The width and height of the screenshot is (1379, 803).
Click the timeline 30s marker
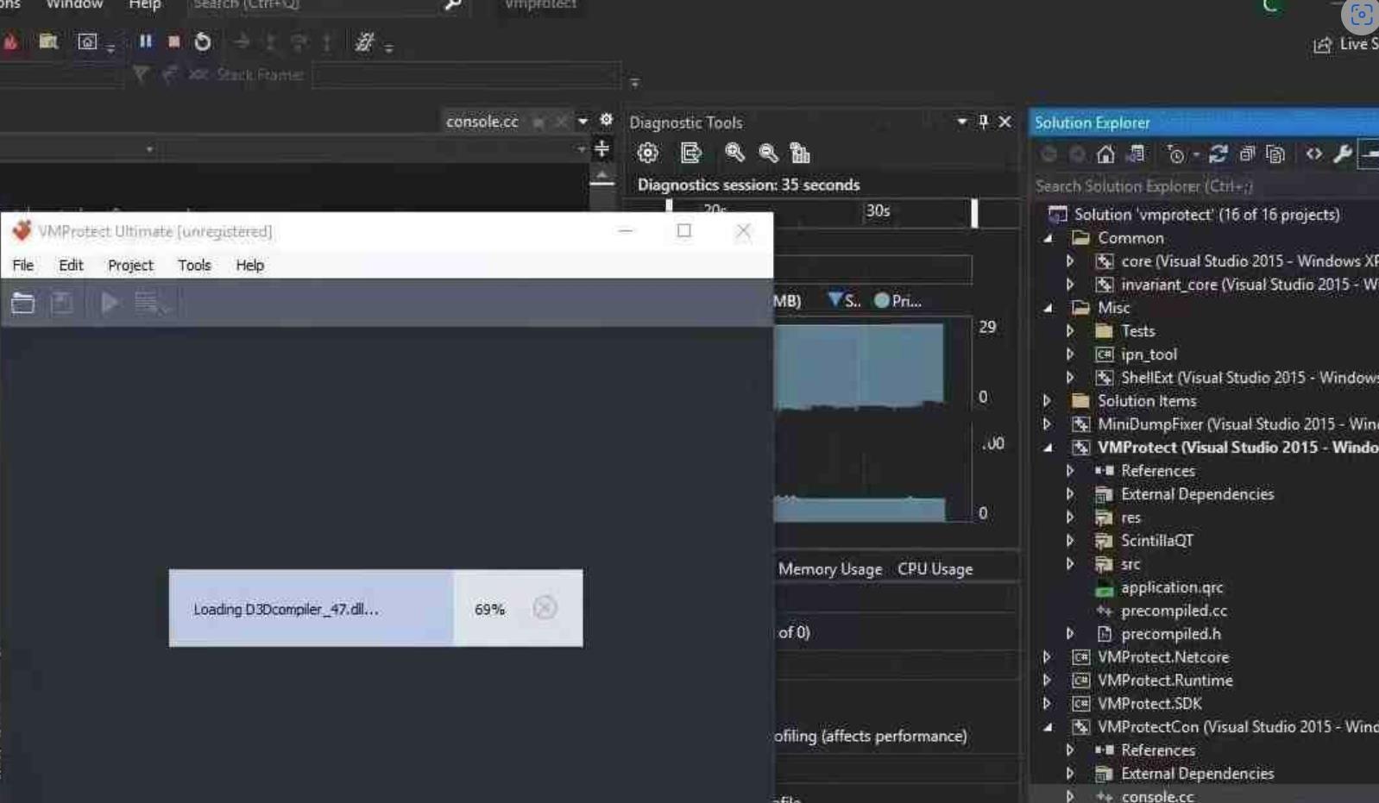[878, 210]
